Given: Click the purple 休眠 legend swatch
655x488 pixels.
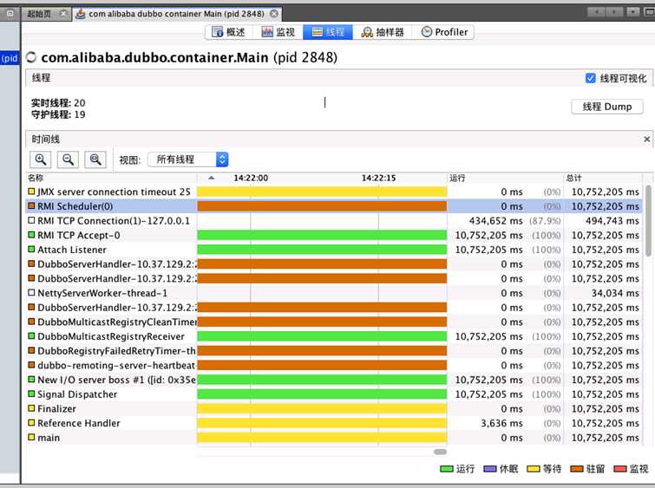Looking at the screenshot, I should (x=490, y=469).
